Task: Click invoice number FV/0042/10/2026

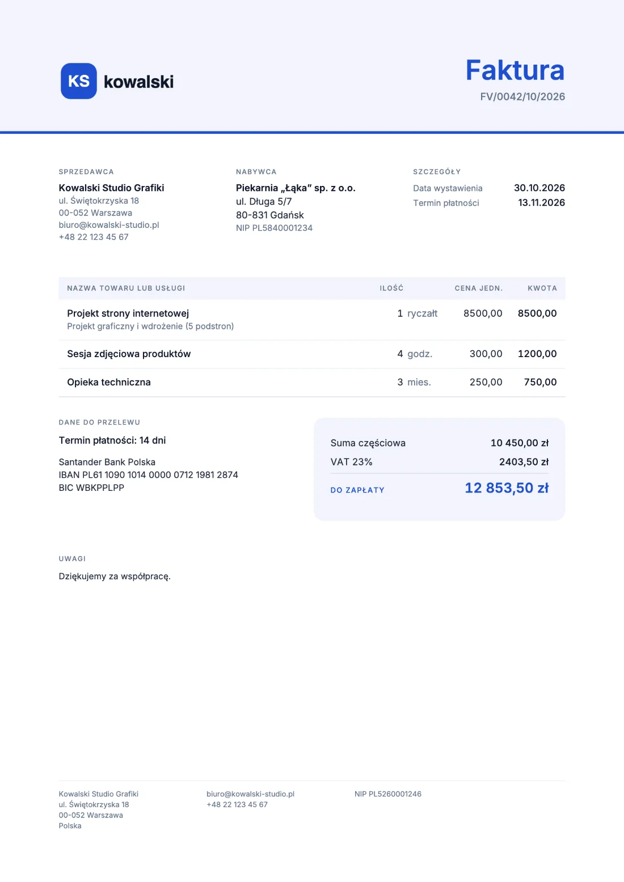Action: [x=522, y=96]
